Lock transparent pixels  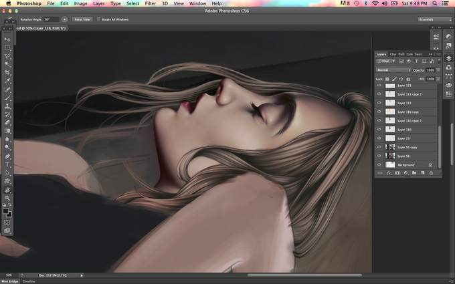387,79
